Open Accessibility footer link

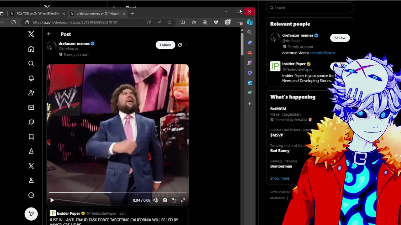(277, 198)
